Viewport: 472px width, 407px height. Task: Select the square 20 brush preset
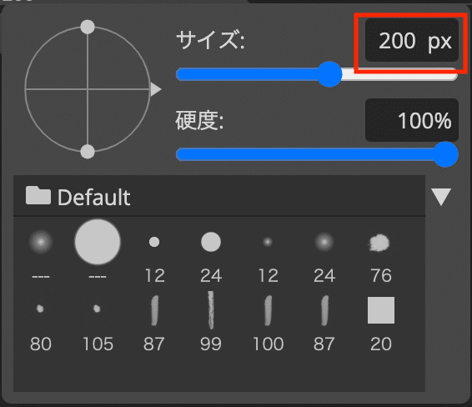click(381, 310)
